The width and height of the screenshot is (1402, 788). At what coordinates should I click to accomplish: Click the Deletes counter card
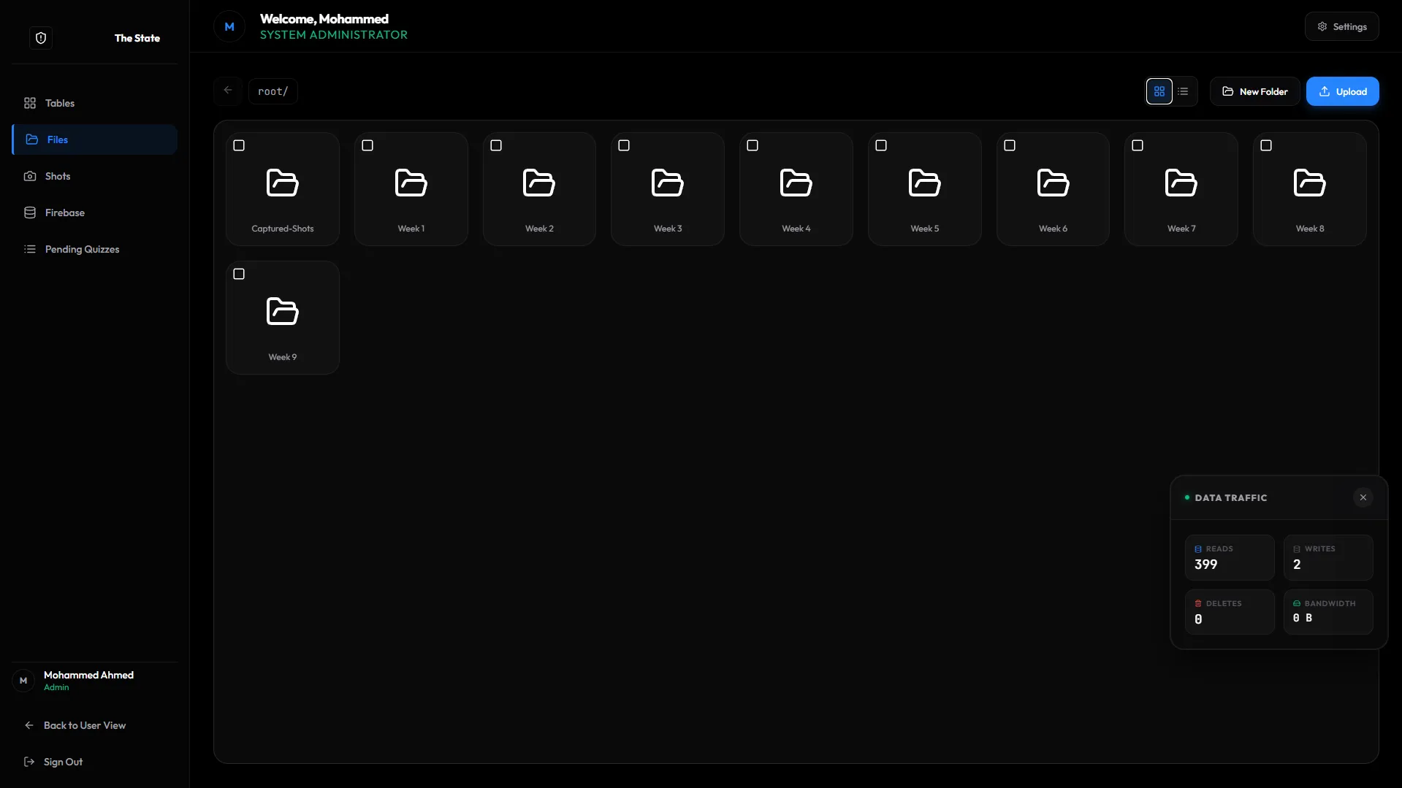coord(1230,612)
